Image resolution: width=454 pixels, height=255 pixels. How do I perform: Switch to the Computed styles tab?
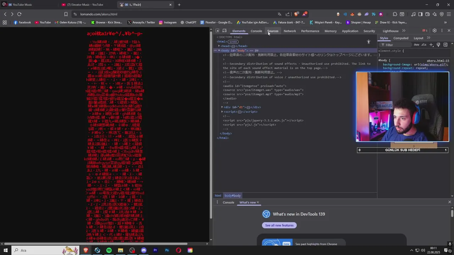(401, 38)
